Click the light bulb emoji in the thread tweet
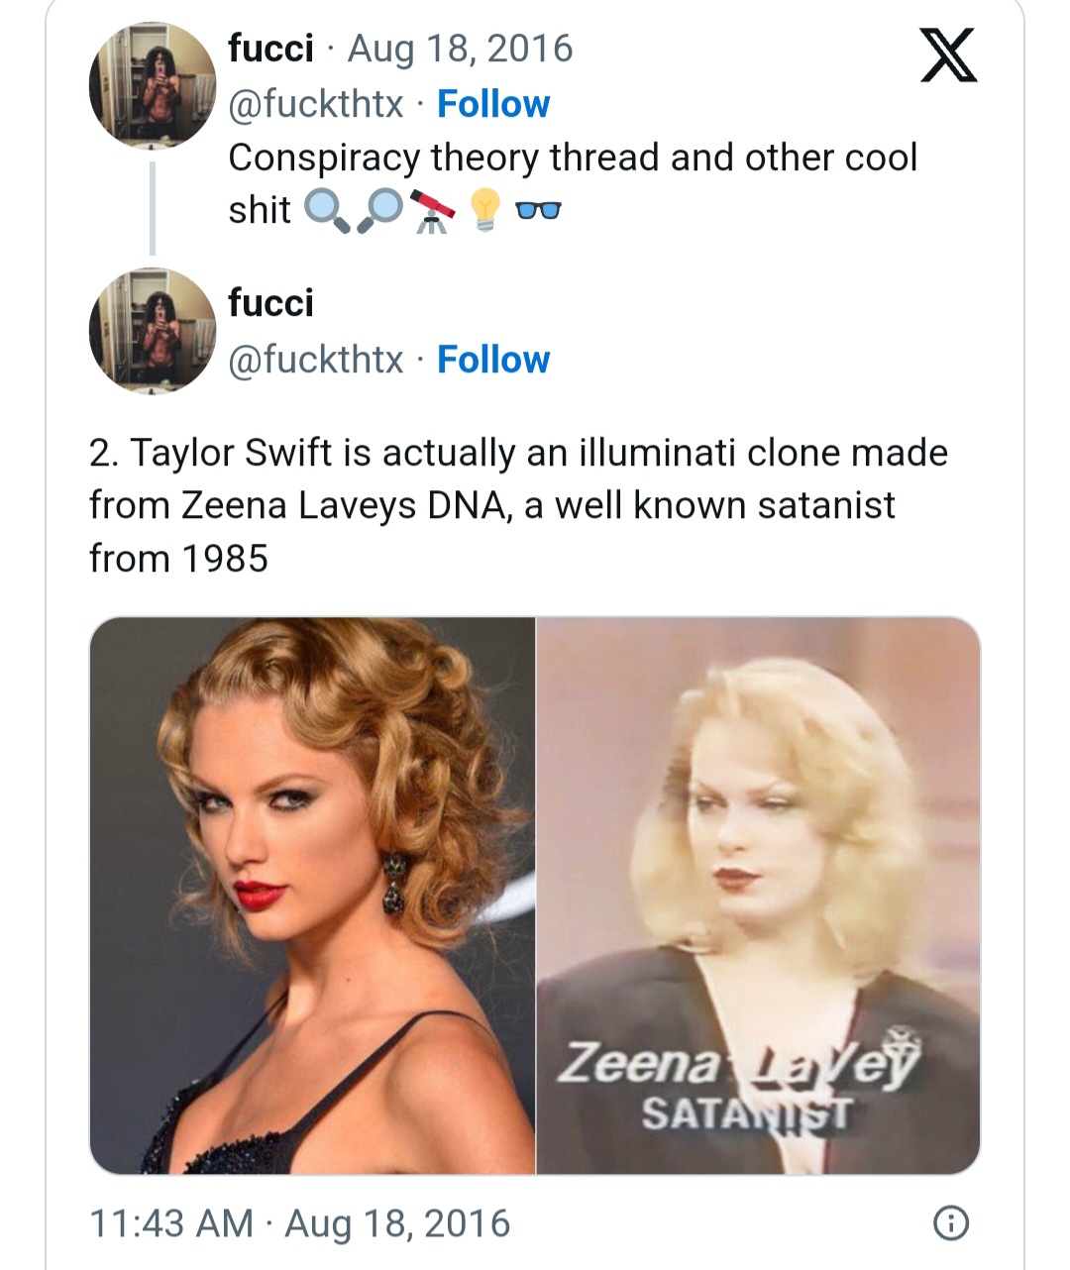The image size is (1070, 1270). (483, 210)
